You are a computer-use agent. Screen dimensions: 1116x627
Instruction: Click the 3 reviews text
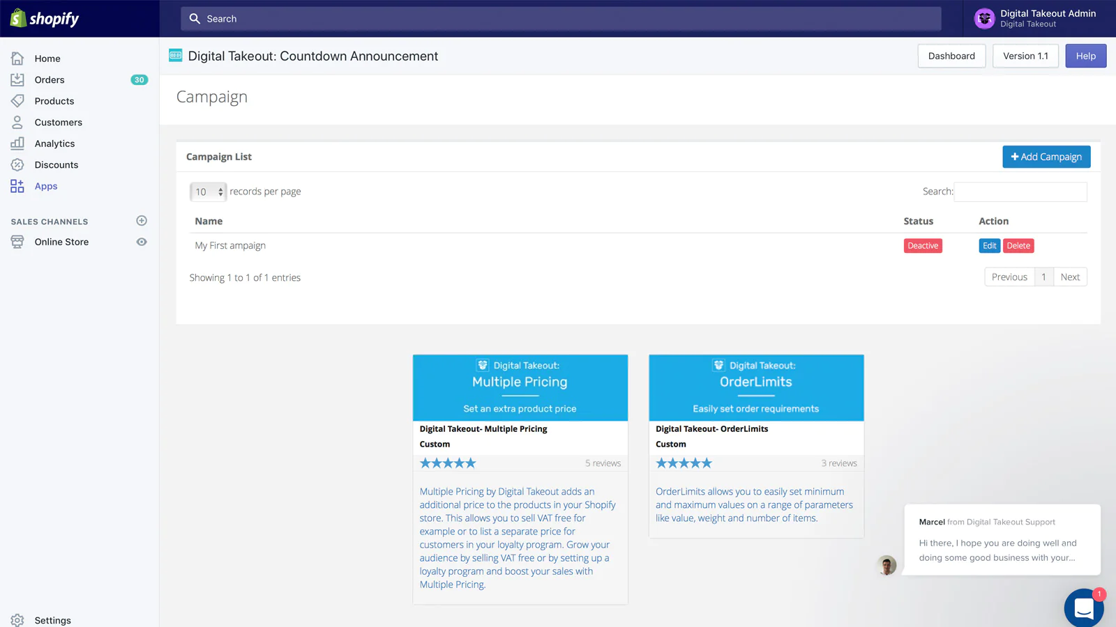click(839, 463)
